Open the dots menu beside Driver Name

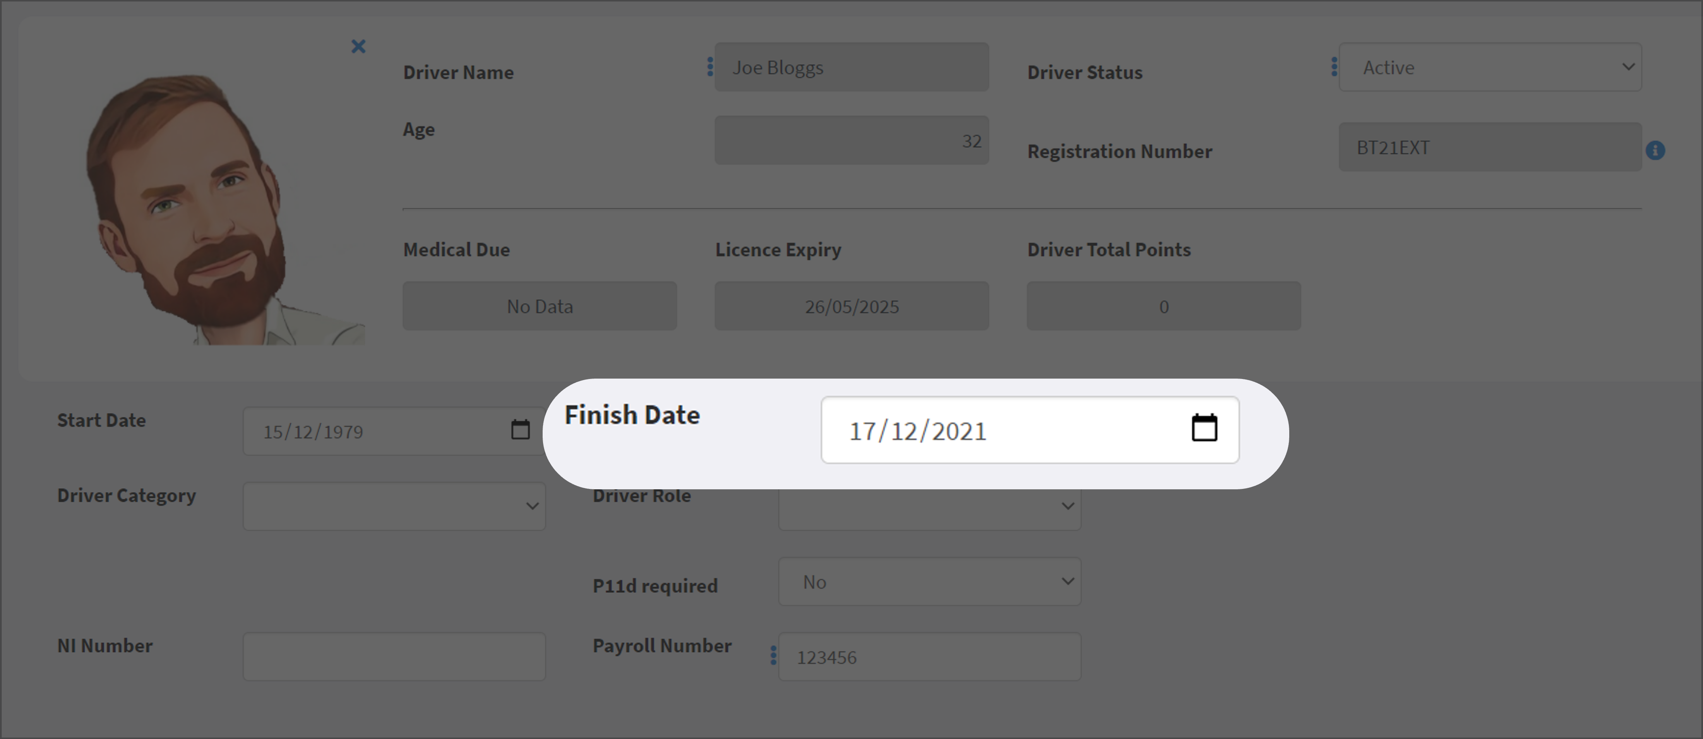(710, 67)
